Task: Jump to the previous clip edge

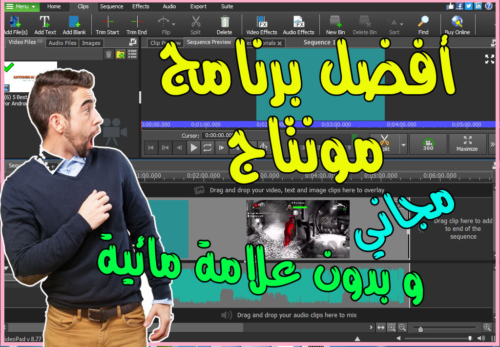Action: tap(165, 147)
